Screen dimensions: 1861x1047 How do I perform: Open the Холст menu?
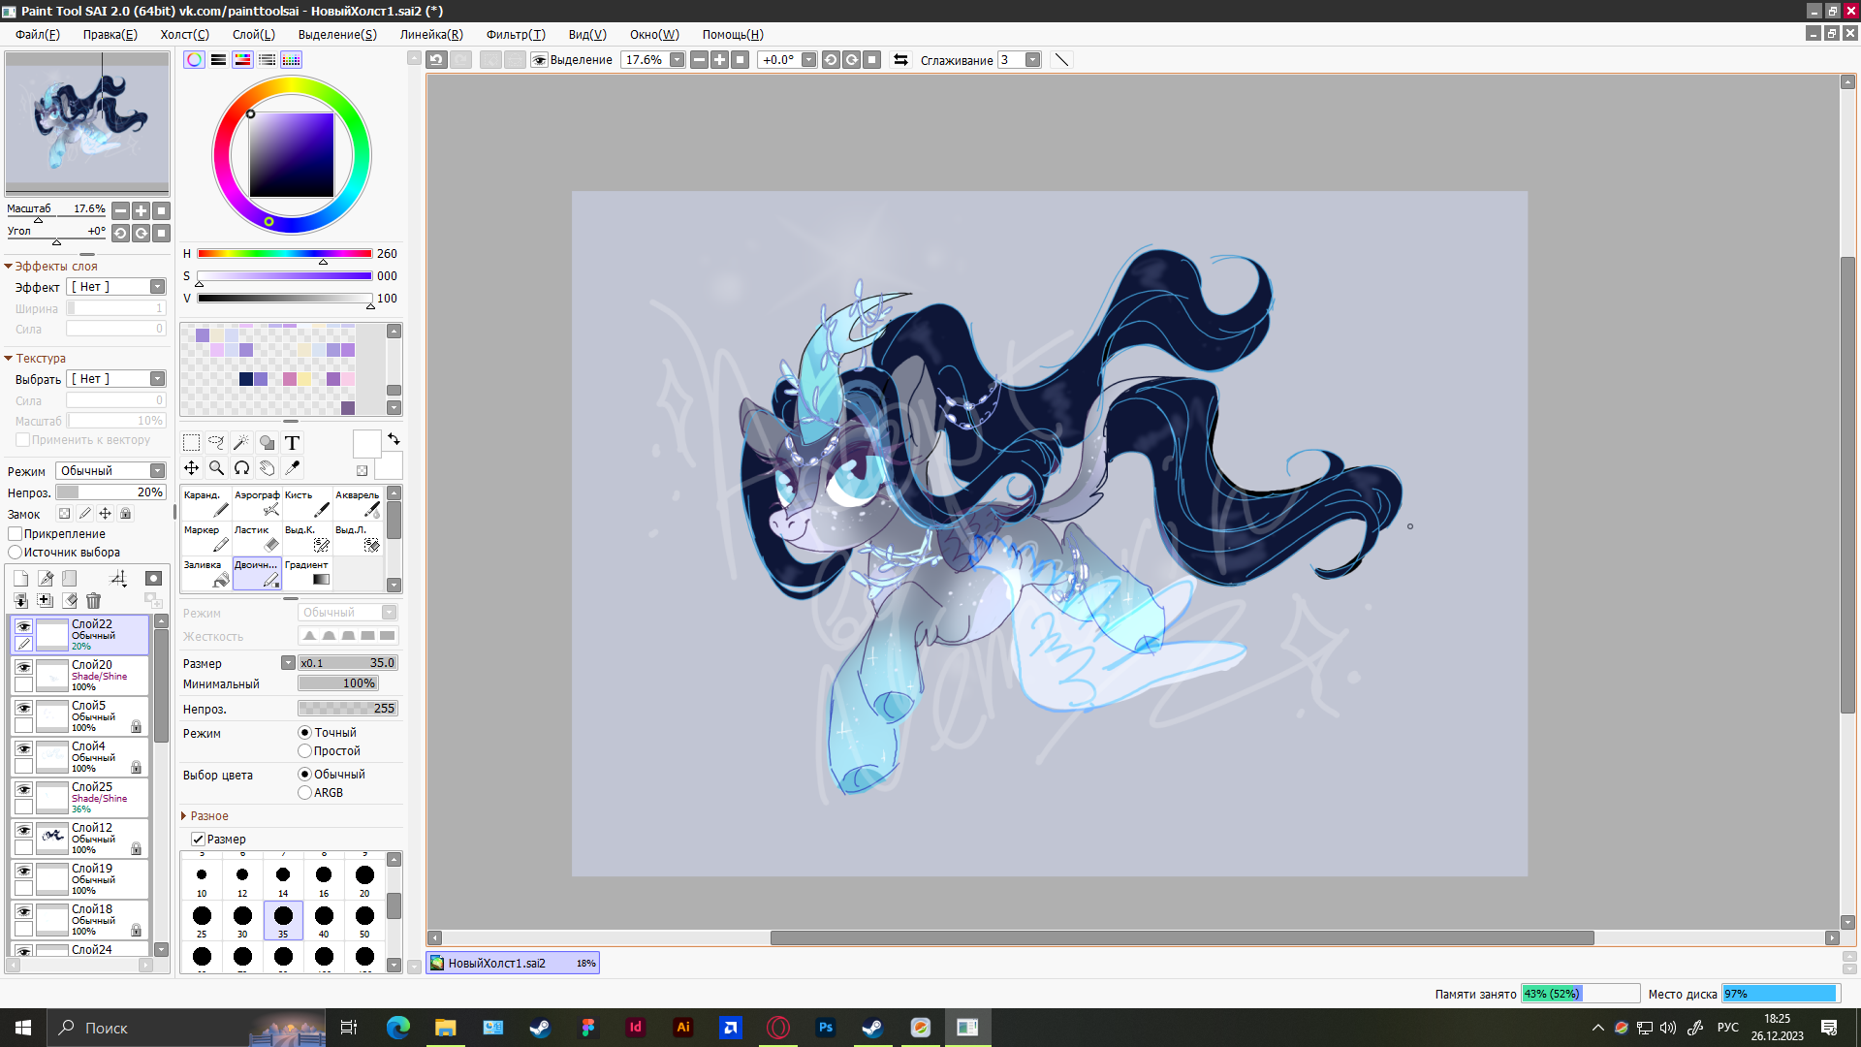point(184,34)
